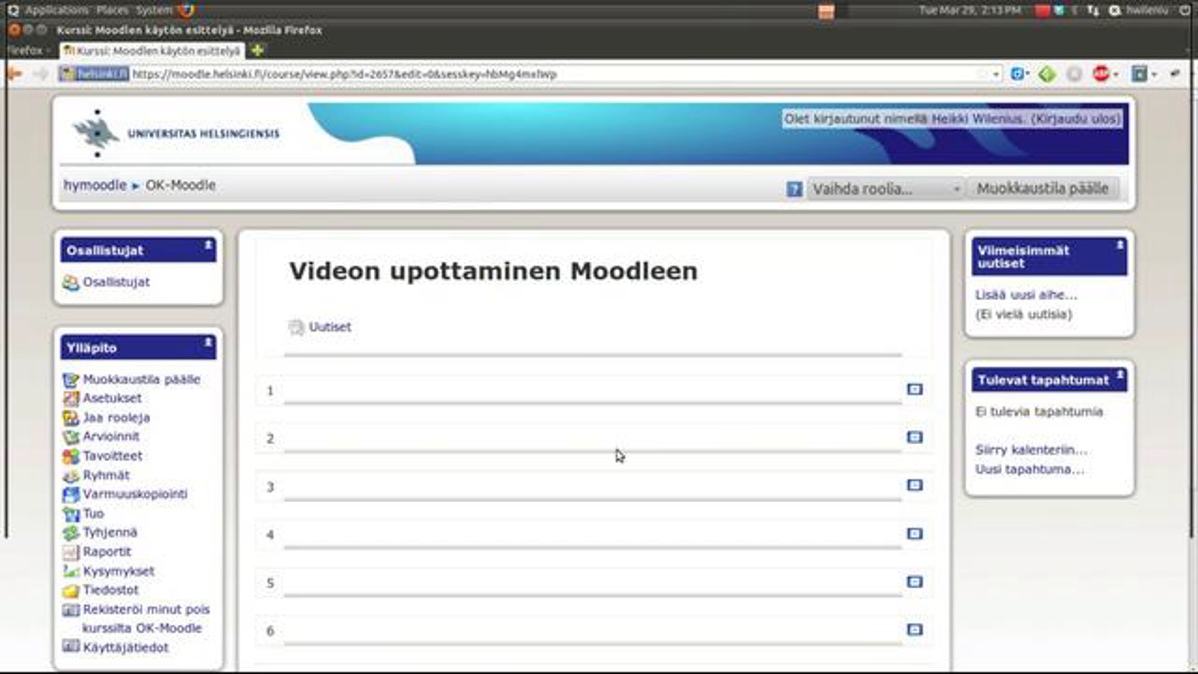
Task: Click the Asetukset settings icon
Action: [70, 398]
